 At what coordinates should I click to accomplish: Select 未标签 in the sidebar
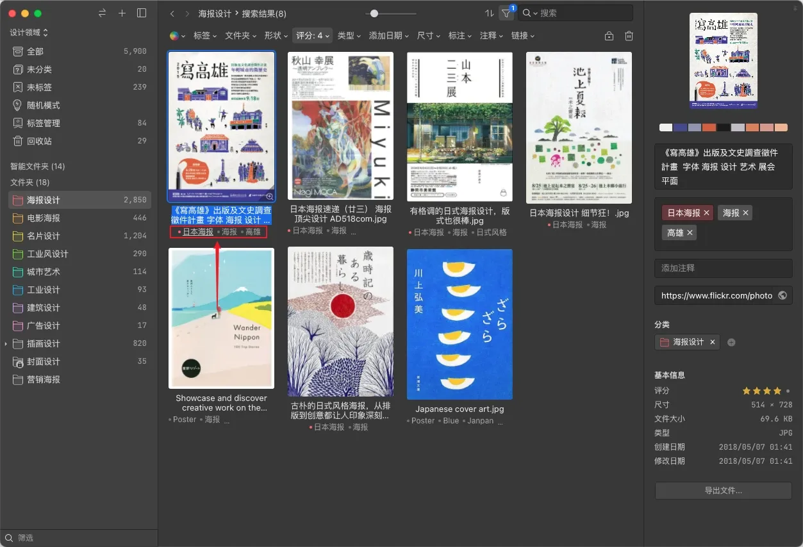point(79,87)
